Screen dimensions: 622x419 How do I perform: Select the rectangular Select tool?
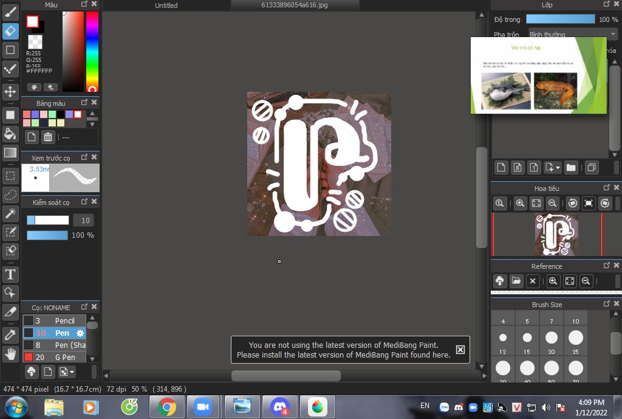click(10, 176)
